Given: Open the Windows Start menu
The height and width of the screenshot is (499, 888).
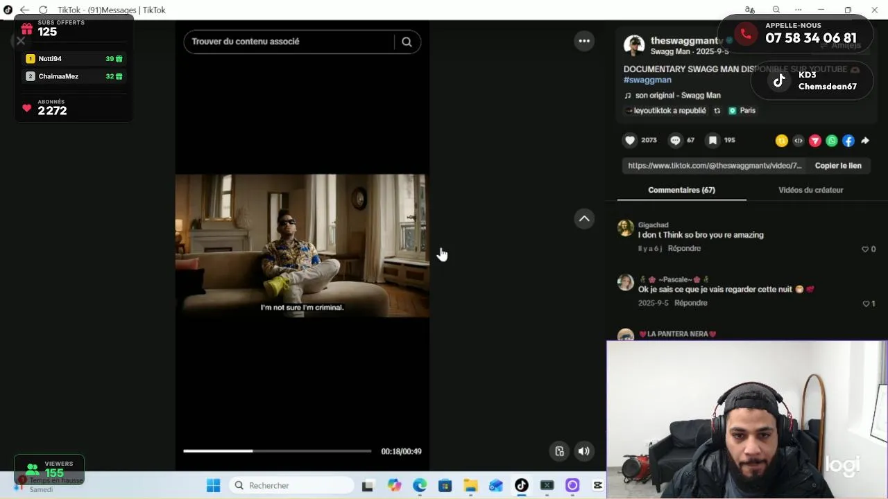Looking at the screenshot, I should click(x=213, y=485).
